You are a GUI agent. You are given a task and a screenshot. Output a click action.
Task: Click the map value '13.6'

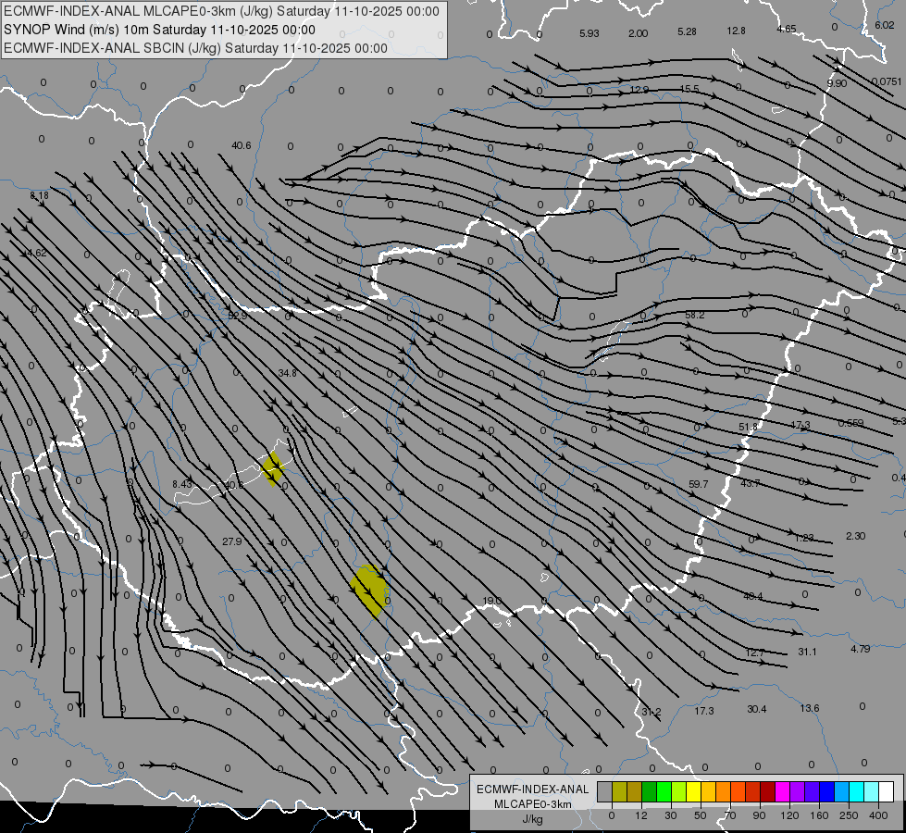coord(810,708)
